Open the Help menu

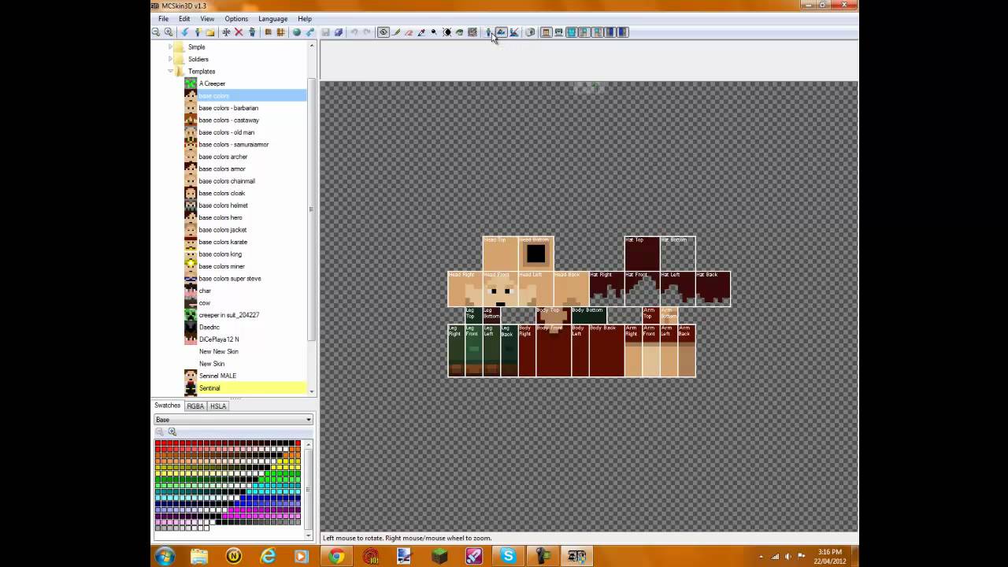(x=305, y=19)
